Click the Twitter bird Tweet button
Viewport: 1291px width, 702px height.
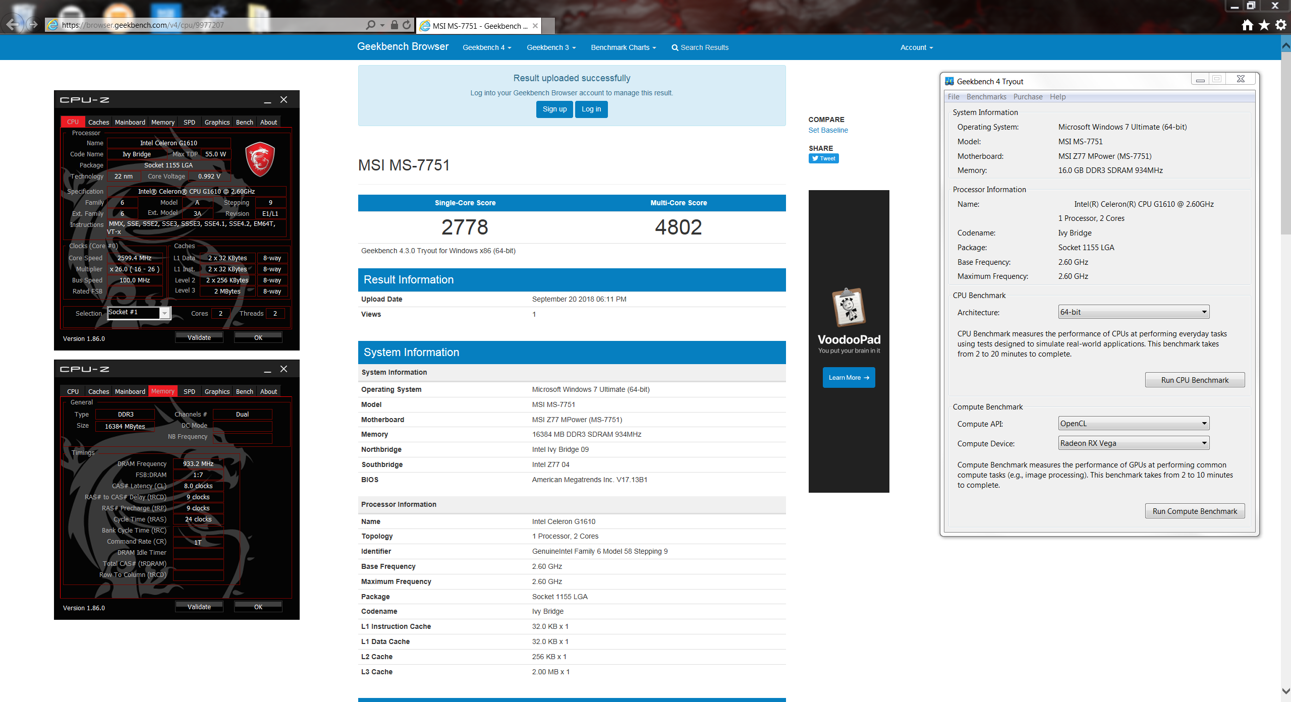point(824,158)
